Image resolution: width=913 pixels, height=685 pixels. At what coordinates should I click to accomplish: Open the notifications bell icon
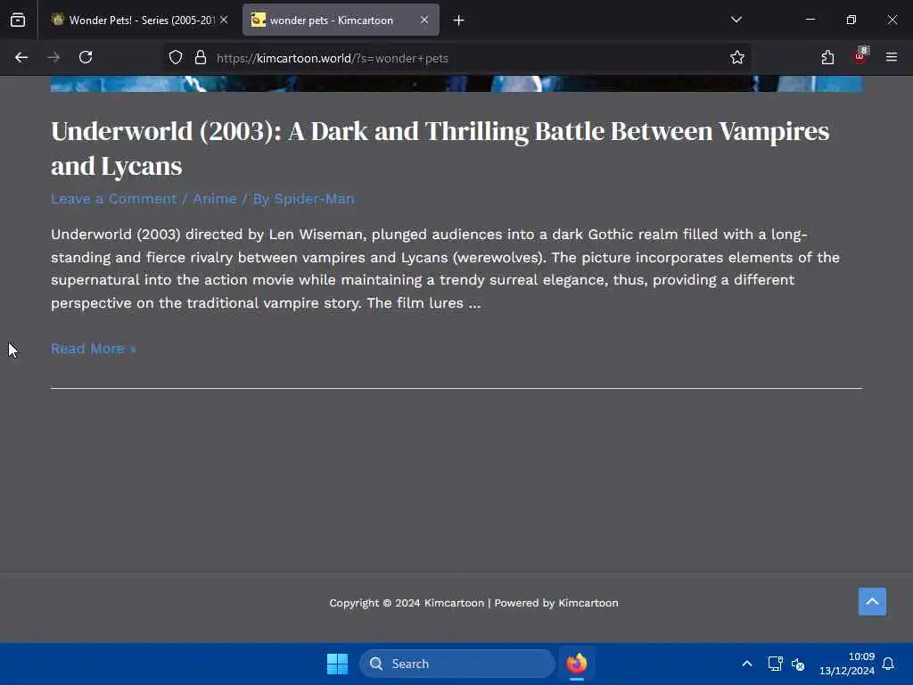[889, 664]
